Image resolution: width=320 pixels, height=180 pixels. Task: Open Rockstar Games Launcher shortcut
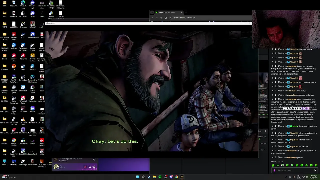[x=32, y=57]
